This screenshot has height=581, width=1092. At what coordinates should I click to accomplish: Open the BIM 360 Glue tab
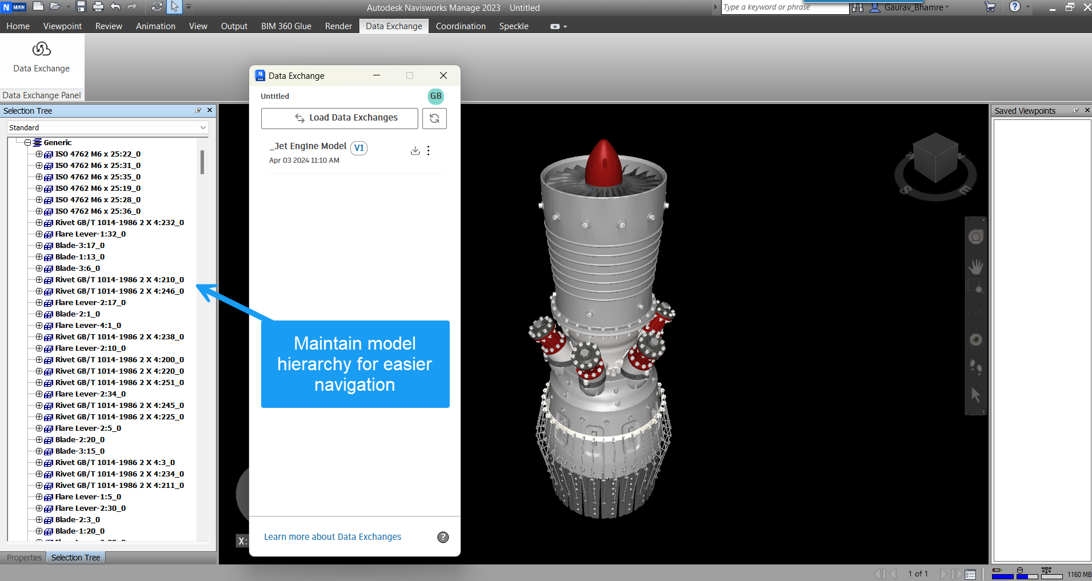(x=286, y=26)
